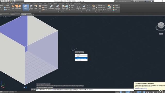
Task: Select the surface Trim tool
Action: (40, 7)
